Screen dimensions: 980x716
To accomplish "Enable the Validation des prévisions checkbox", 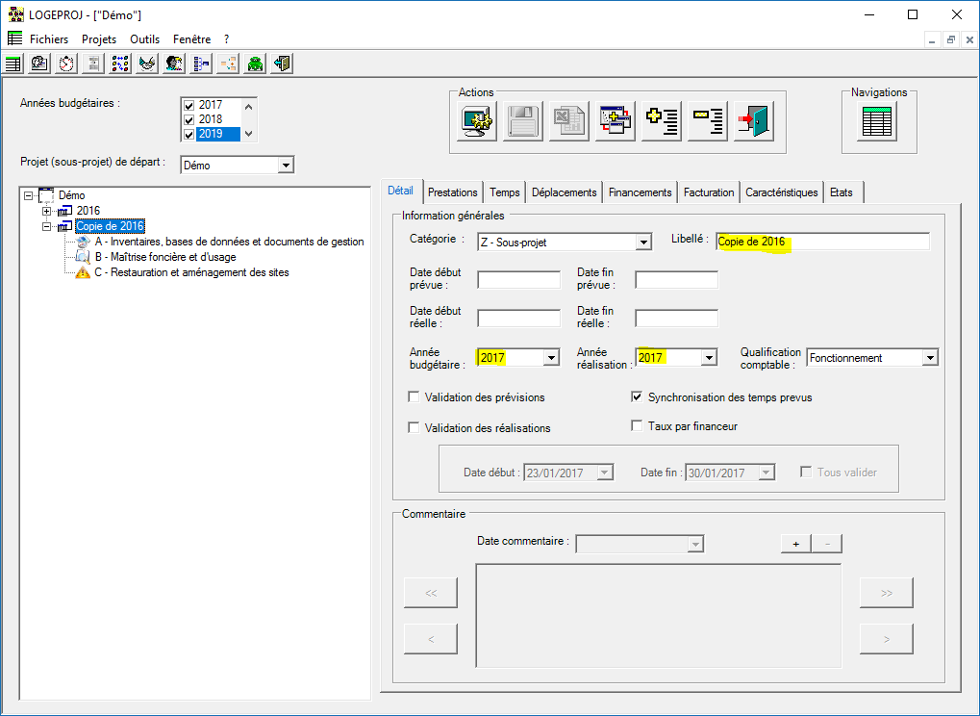I will pyautogui.click(x=415, y=397).
